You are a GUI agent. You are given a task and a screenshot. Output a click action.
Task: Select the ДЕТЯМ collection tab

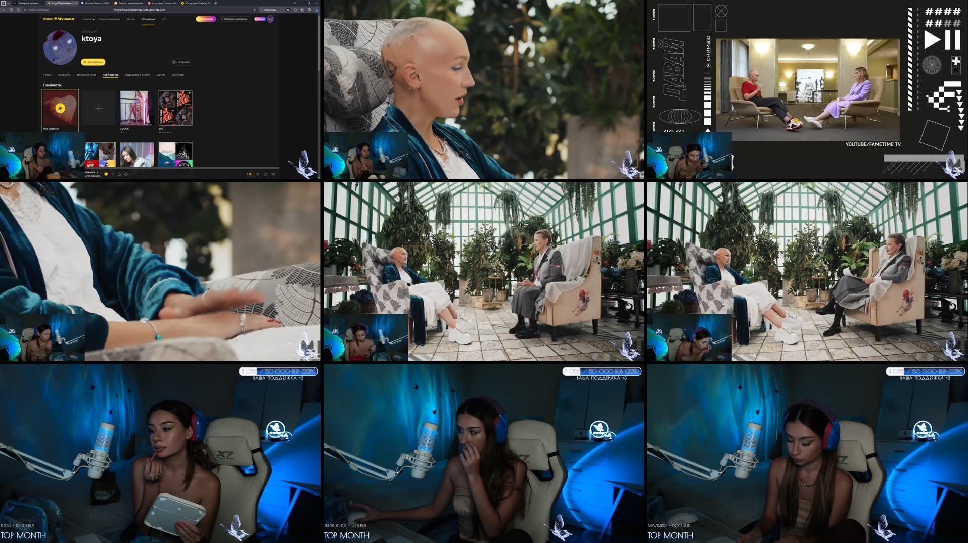click(161, 75)
